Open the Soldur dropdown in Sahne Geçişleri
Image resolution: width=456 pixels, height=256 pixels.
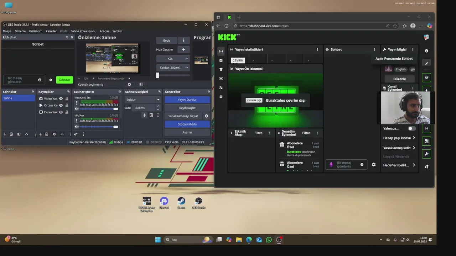pyautogui.click(x=142, y=100)
